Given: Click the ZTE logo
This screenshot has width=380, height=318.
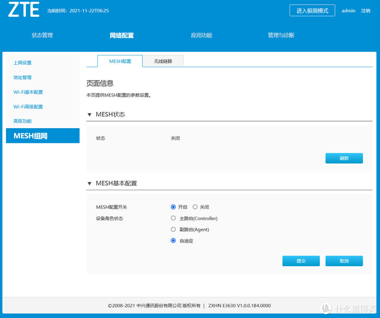Looking at the screenshot, I should tap(23, 10).
